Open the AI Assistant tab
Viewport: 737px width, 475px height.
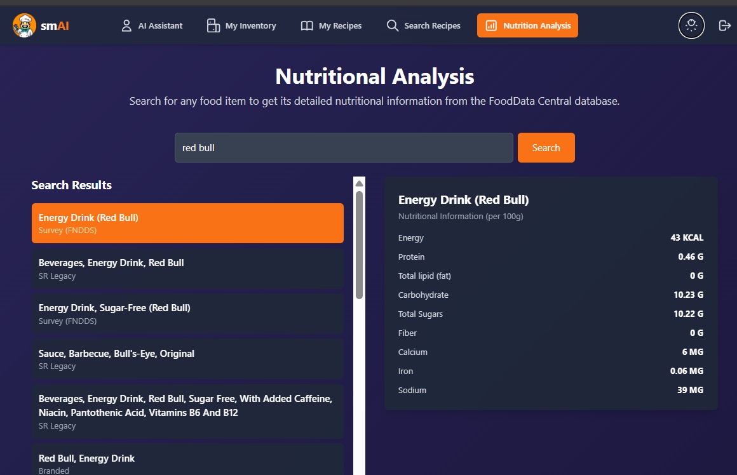(160, 26)
